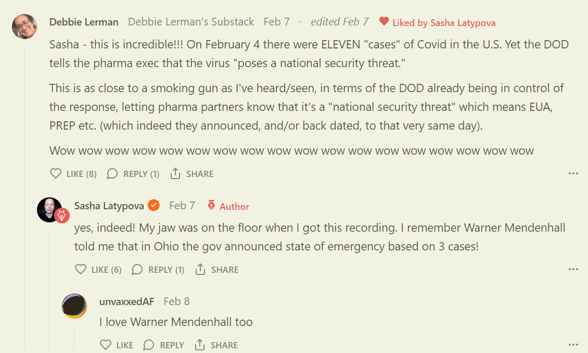Viewport: 588px width, 353px height.
Task: Click reply bubble icon under Debbie's comment
Action: pyautogui.click(x=112, y=174)
